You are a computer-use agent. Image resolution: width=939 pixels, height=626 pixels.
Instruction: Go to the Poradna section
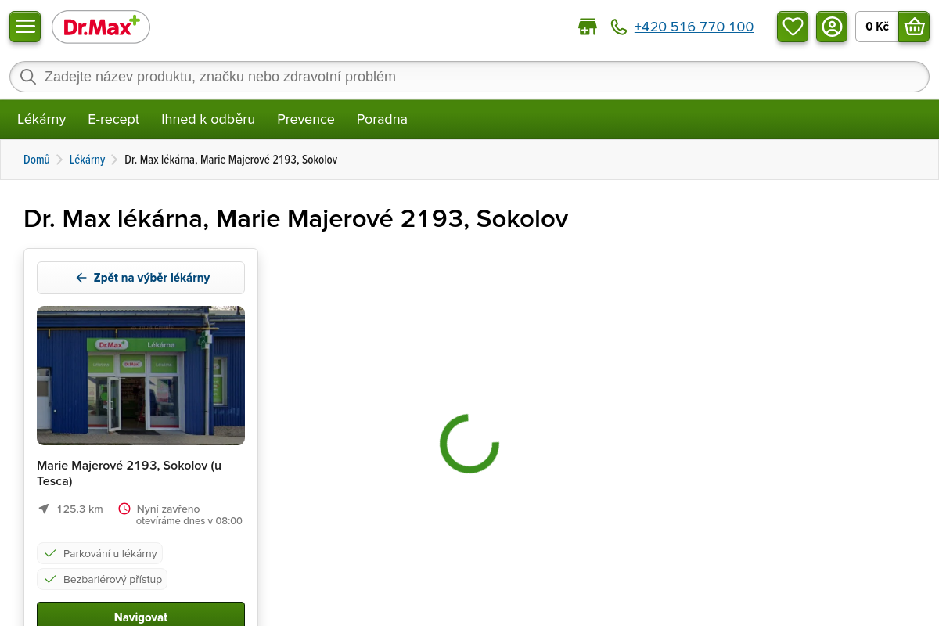click(382, 119)
